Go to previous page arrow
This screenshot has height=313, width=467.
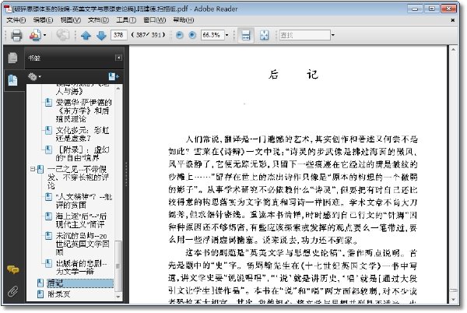[86, 36]
